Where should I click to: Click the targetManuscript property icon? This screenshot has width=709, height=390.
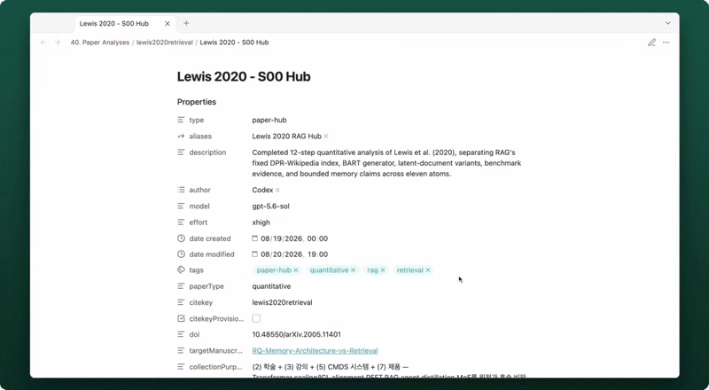pos(181,351)
